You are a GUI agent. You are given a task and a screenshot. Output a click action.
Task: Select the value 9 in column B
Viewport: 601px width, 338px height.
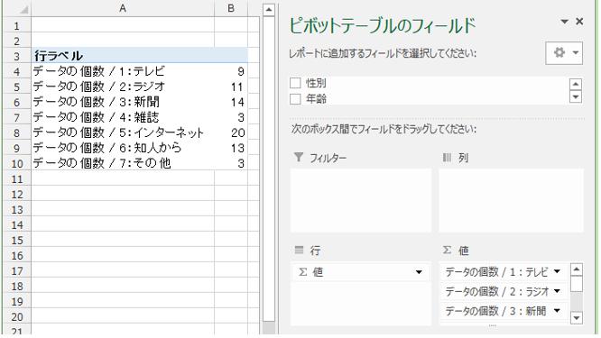click(231, 71)
